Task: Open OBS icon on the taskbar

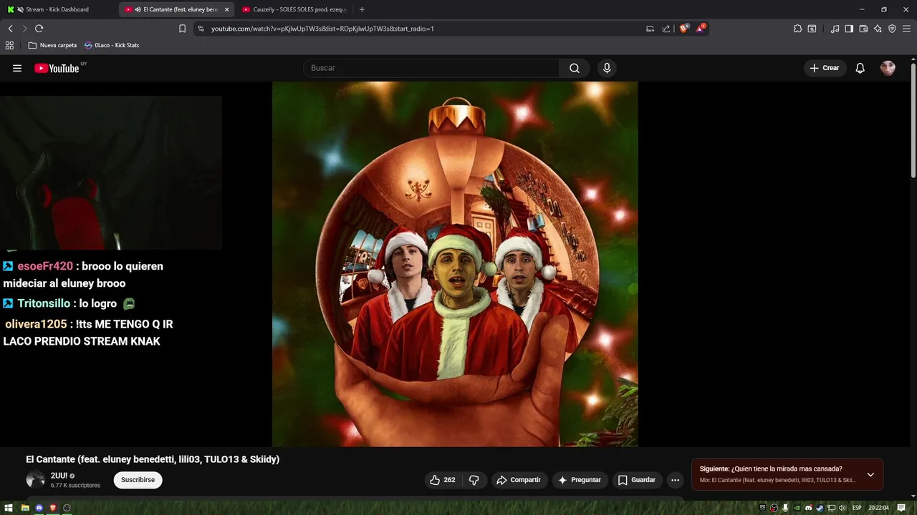Action: [x=67, y=508]
